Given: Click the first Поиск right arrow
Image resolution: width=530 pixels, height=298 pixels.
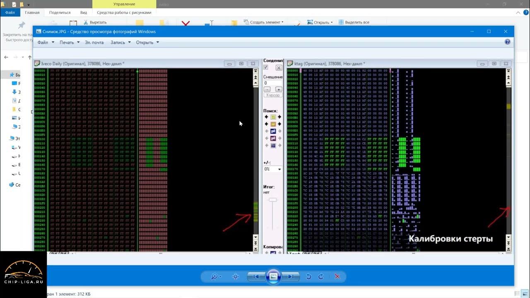Looking at the screenshot, I should point(279,117).
